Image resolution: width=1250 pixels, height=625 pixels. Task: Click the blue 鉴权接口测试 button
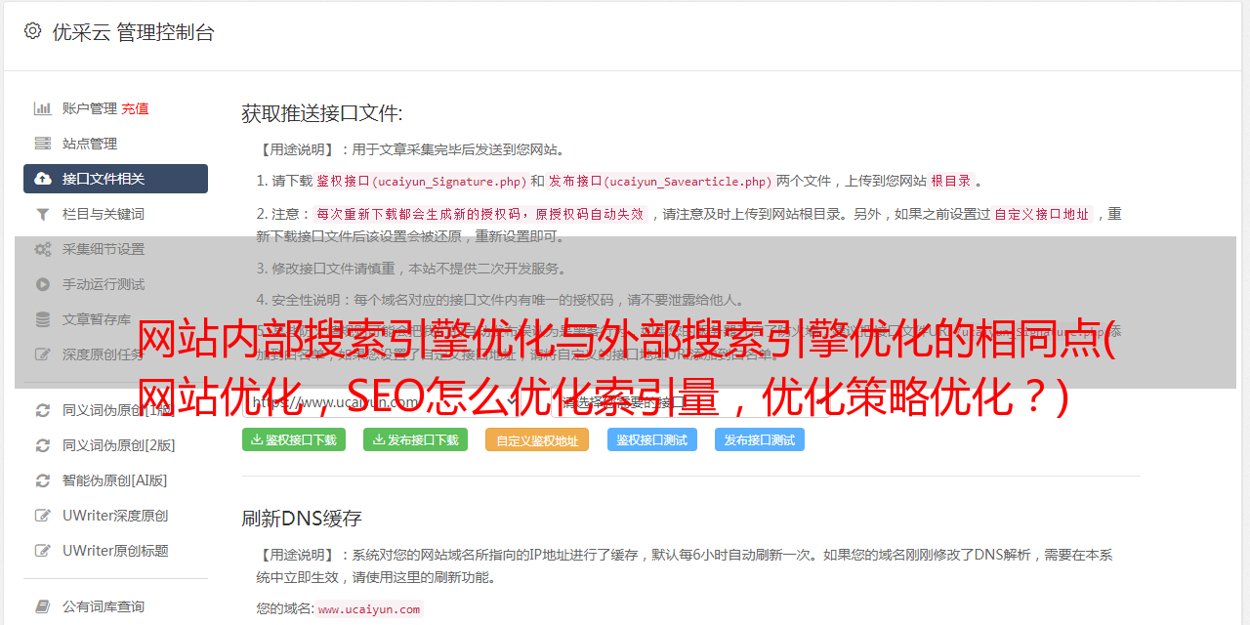(652, 439)
